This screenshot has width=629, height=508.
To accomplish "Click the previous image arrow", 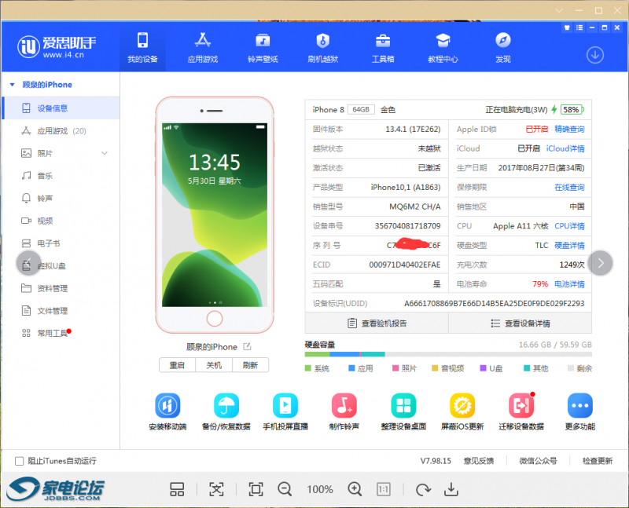I will pos(28,263).
